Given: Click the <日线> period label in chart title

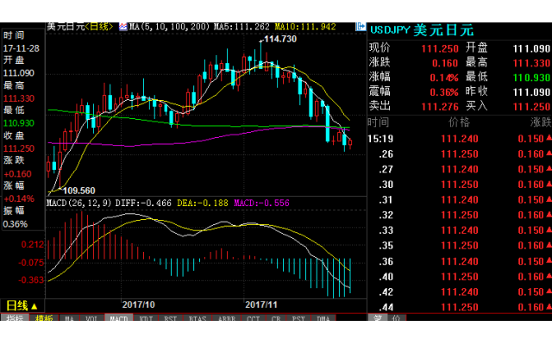Looking at the screenshot, I should coord(99,27).
